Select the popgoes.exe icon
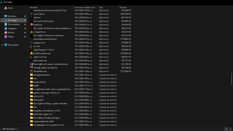 [32, 43]
